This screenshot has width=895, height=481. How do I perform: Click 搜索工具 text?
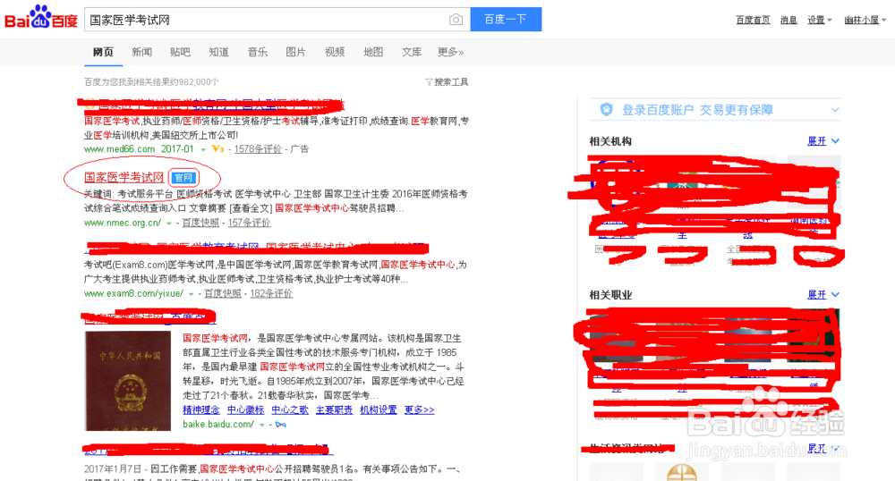[x=451, y=82]
